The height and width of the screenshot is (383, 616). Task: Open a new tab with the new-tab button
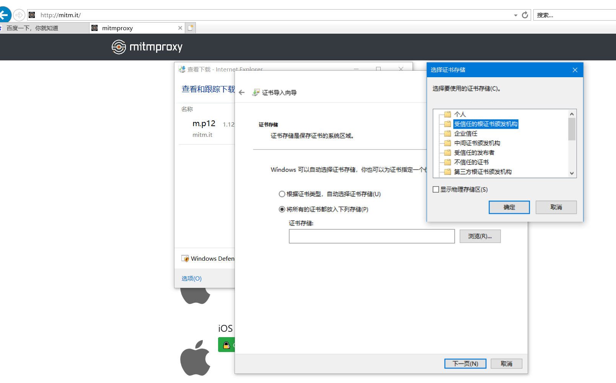tap(191, 28)
